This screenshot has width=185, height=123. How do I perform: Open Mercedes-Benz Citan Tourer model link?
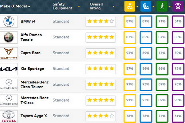(34, 84)
